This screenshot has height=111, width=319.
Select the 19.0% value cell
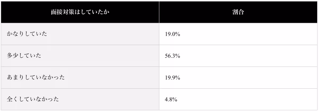(173, 34)
